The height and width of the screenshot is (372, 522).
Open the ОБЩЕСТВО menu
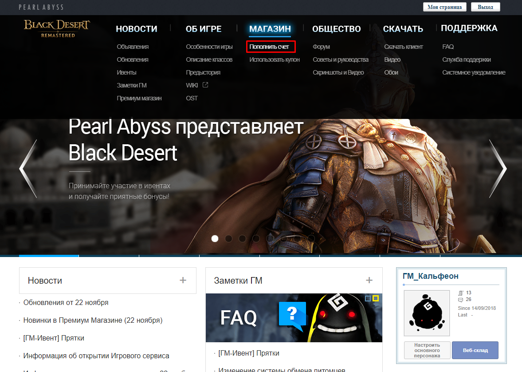pos(336,29)
